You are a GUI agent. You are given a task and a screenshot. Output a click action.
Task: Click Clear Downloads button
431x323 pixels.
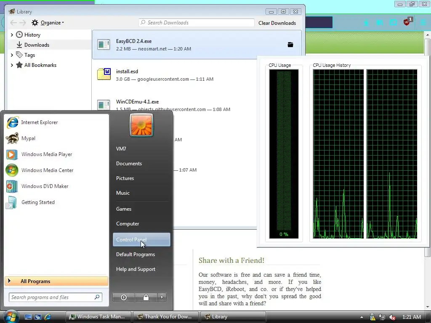point(277,23)
